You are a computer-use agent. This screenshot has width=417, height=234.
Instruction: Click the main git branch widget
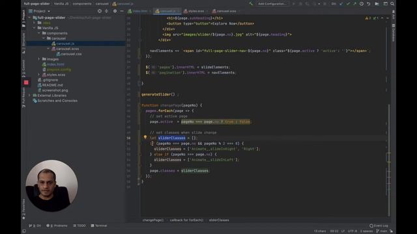click(382, 231)
